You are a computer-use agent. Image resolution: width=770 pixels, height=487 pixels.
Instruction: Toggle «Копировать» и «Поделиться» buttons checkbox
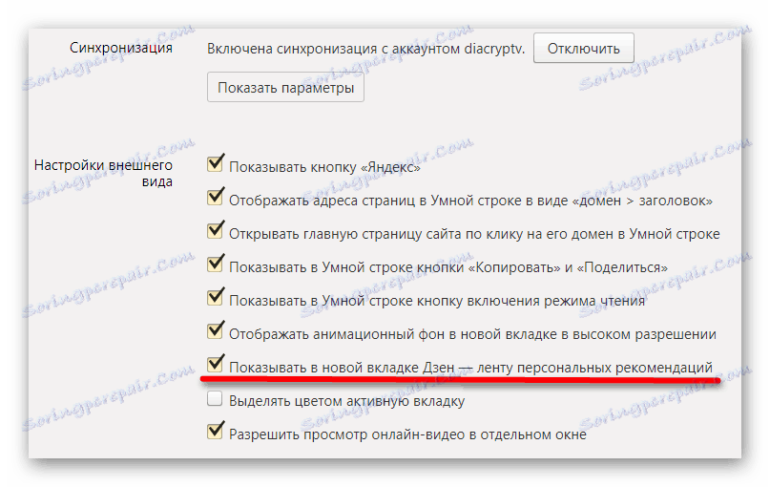[215, 264]
